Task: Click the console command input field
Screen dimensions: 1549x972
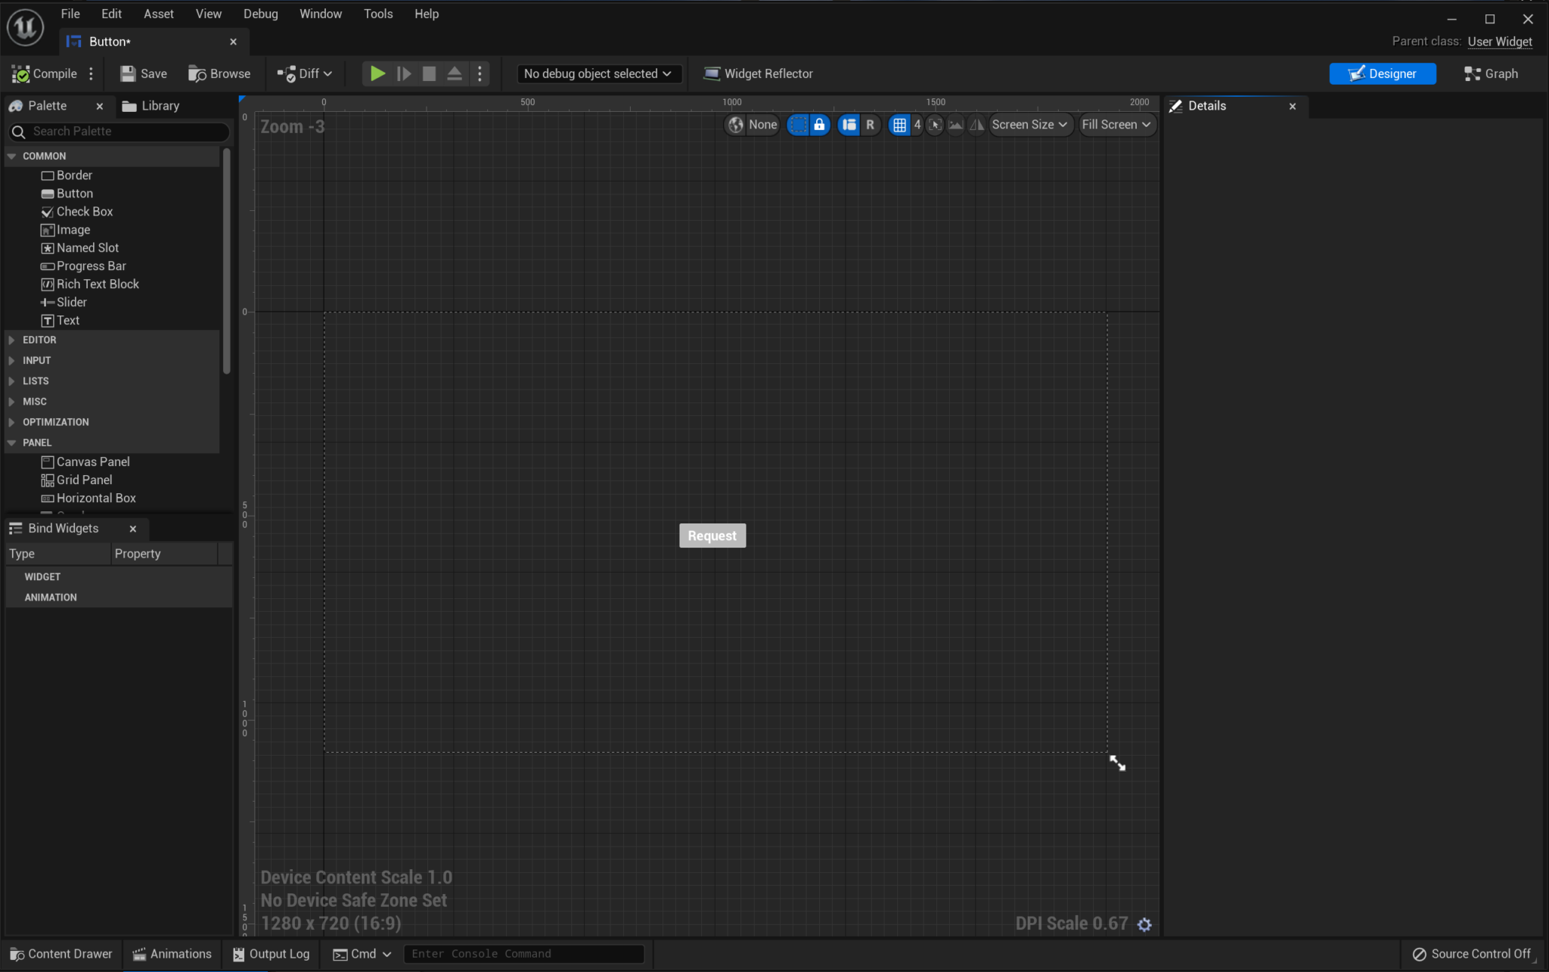Action: coord(523,953)
